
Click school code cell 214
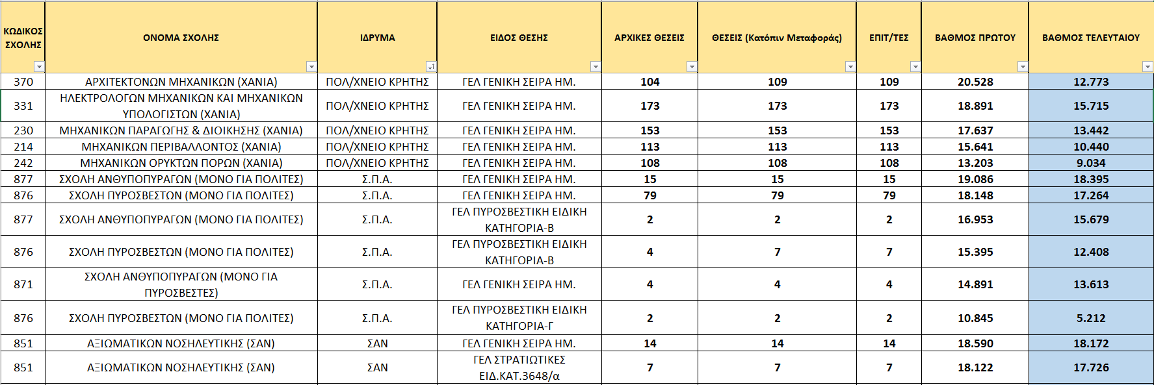pos(23,147)
